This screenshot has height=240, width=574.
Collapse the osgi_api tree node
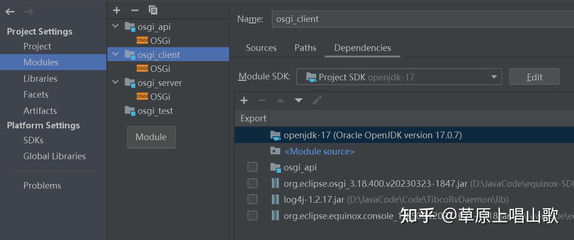(x=116, y=27)
